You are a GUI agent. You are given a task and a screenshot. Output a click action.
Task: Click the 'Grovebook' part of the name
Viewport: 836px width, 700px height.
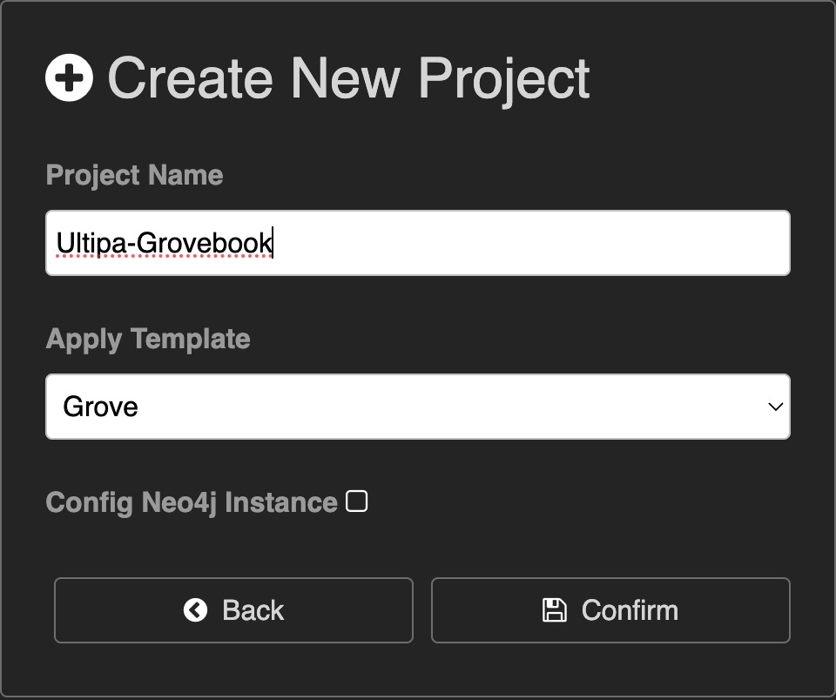point(204,243)
